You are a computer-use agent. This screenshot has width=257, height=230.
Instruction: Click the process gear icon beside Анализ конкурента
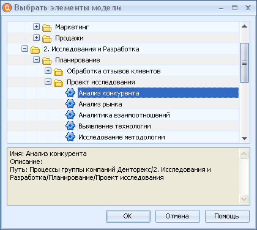[70, 93]
